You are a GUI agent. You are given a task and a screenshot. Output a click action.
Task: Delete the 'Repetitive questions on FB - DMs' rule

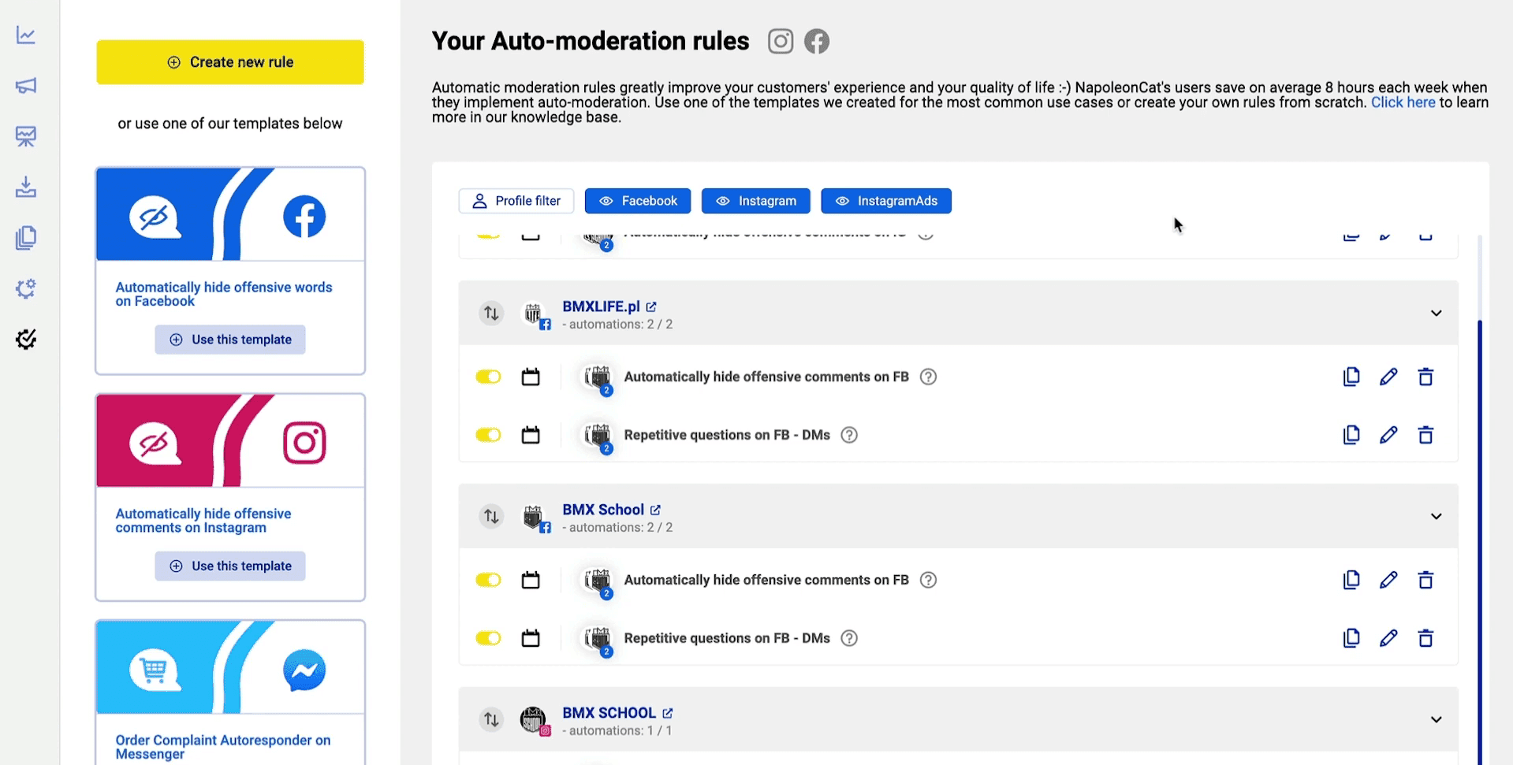pyautogui.click(x=1425, y=434)
